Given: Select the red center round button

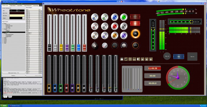Looking at the screenshot, I should pos(115,26).
